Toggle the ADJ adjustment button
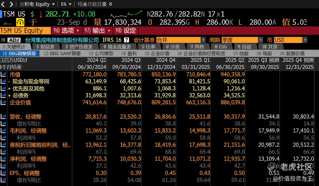Image resolution: width=319 pixels, height=186 pixels. (x=14, y=40)
